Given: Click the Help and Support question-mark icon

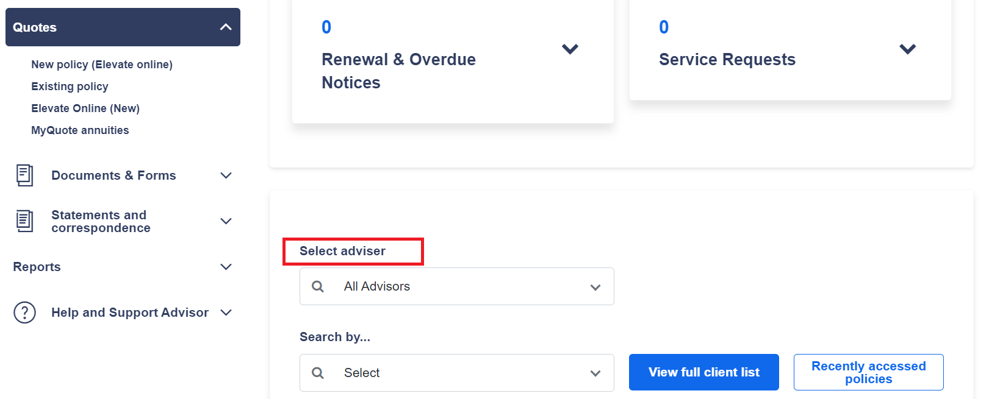Looking at the screenshot, I should point(25,312).
